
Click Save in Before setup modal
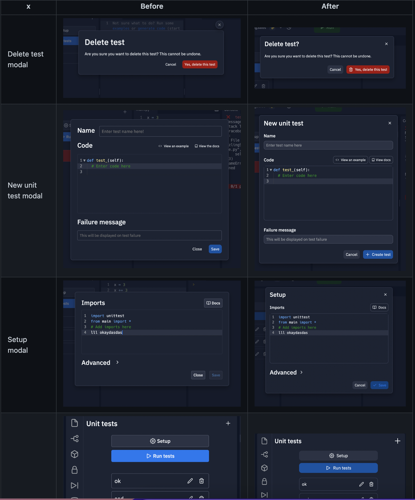(216, 375)
